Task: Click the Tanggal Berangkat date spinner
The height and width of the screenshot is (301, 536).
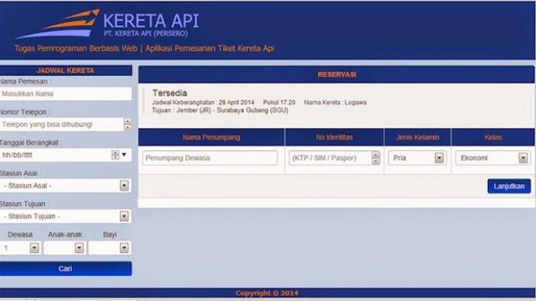Action: (x=115, y=155)
